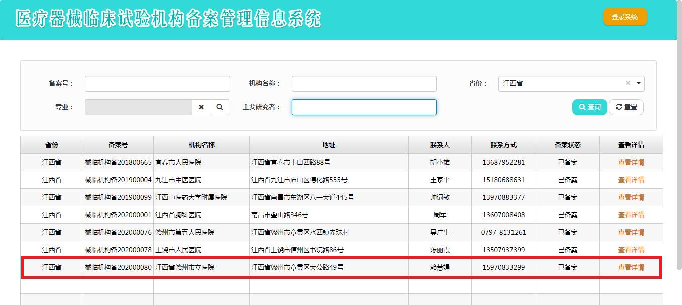Open 查看详情 for 赣州市第五人民医院
Image resolution: width=682 pixels, height=305 pixels.
coord(631,232)
